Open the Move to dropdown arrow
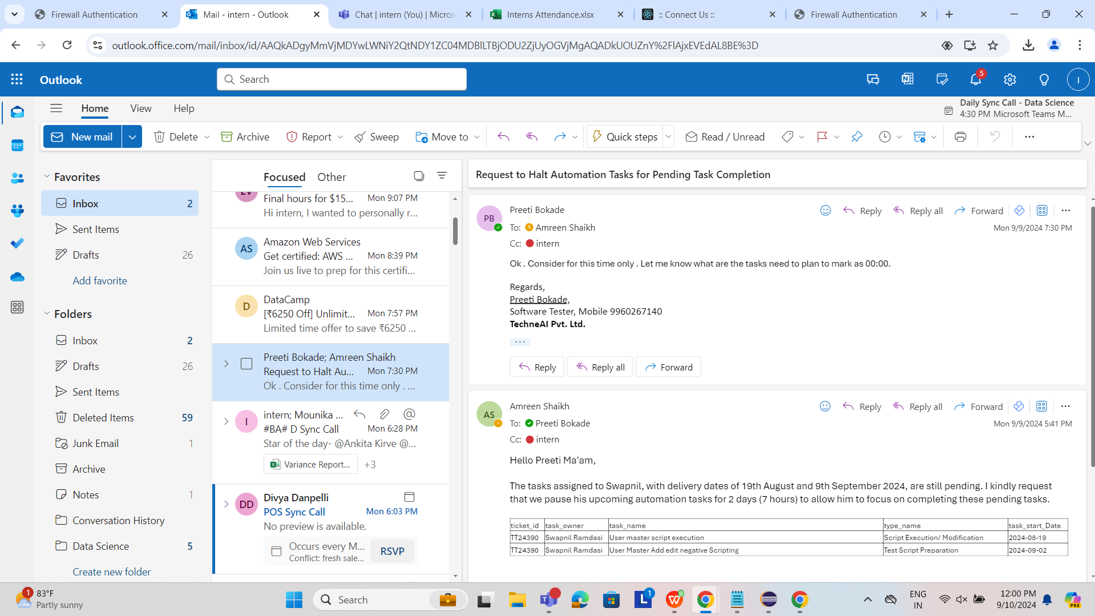This screenshot has height=616, width=1095. coord(476,137)
